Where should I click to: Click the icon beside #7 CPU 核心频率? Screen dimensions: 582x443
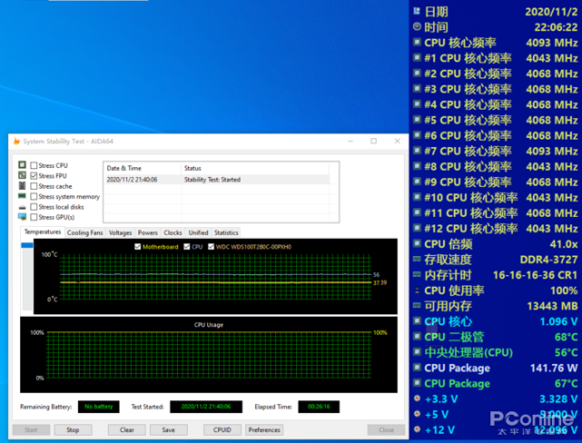(x=417, y=151)
